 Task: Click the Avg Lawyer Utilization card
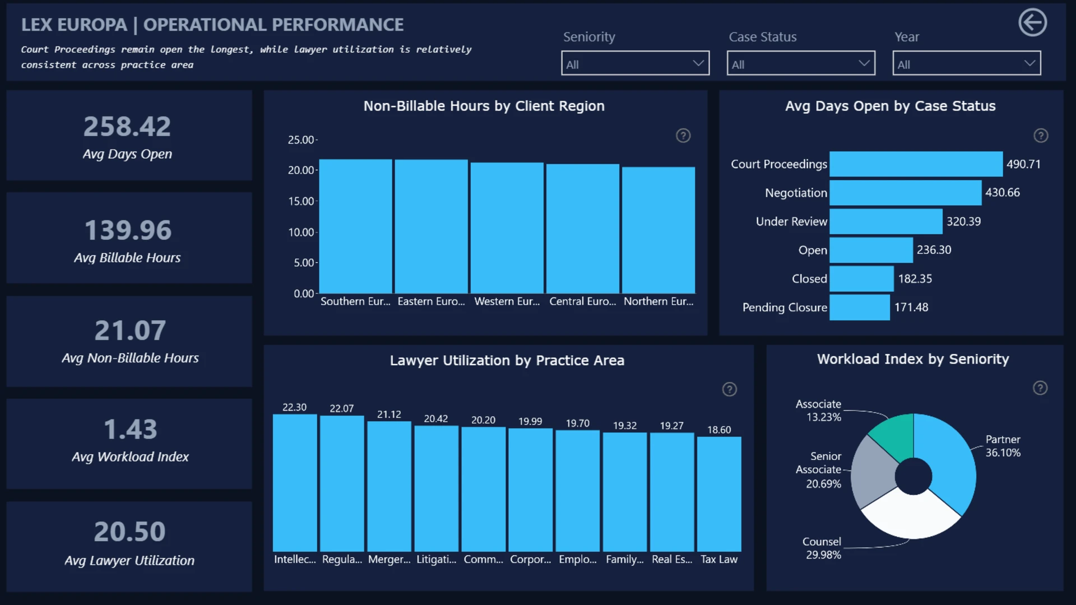click(x=129, y=547)
